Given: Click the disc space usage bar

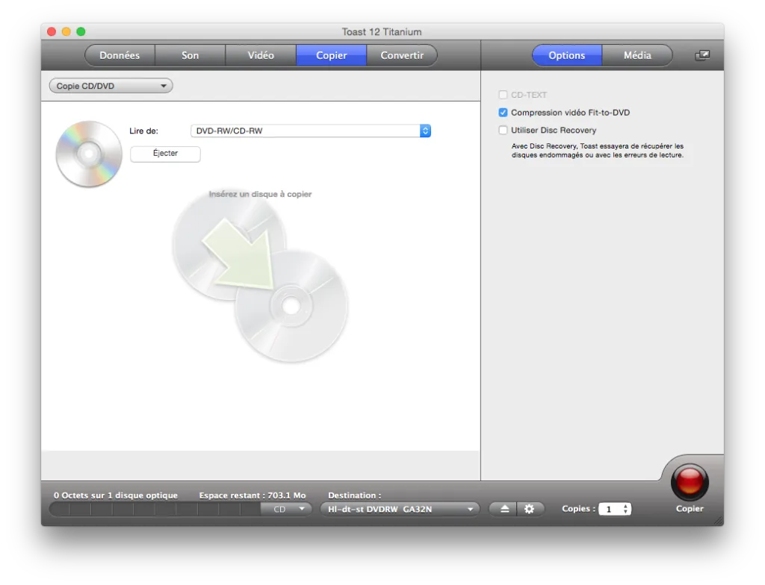Looking at the screenshot, I should click(x=155, y=509).
